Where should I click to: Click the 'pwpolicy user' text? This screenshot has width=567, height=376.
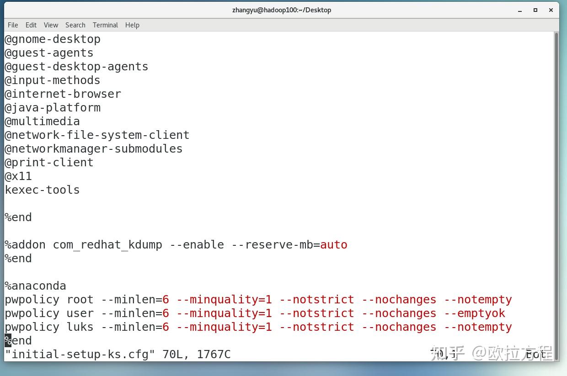pos(49,313)
